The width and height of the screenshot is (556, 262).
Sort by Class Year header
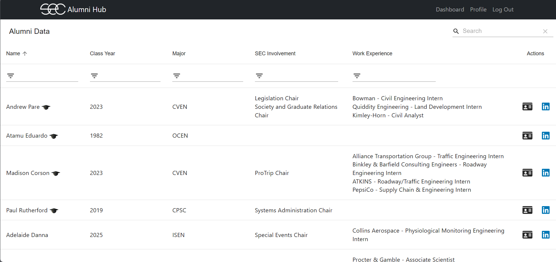102,54
